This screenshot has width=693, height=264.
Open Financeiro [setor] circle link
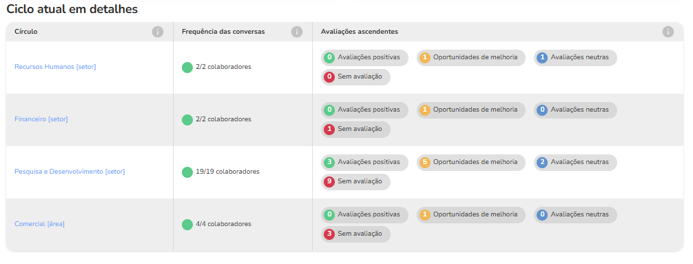[41, 119]
